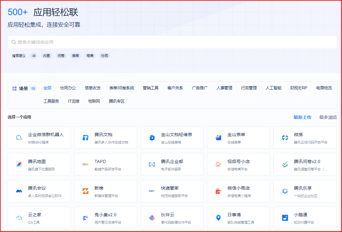Sort apps by 最多浏览
Viewport: 342px width, 232px height.
tap(328, 118)
